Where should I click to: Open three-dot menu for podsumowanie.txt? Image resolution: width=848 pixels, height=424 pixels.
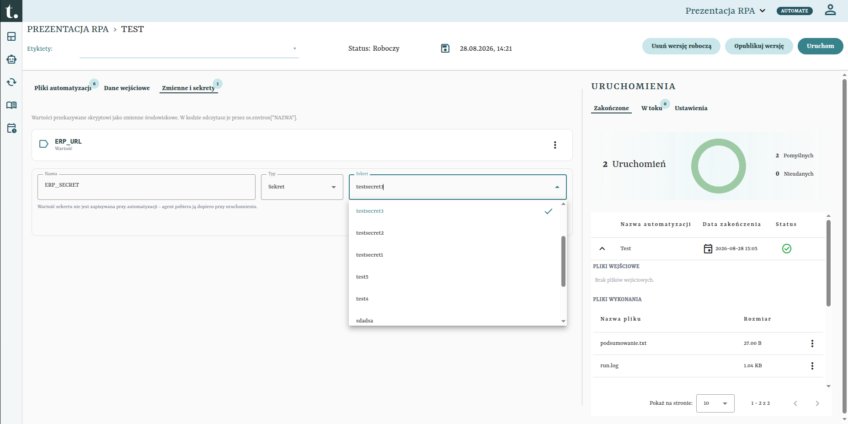(812, 343)
